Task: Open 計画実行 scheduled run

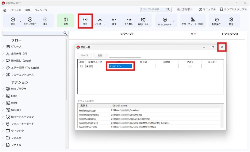Action: tap(216, 21)
